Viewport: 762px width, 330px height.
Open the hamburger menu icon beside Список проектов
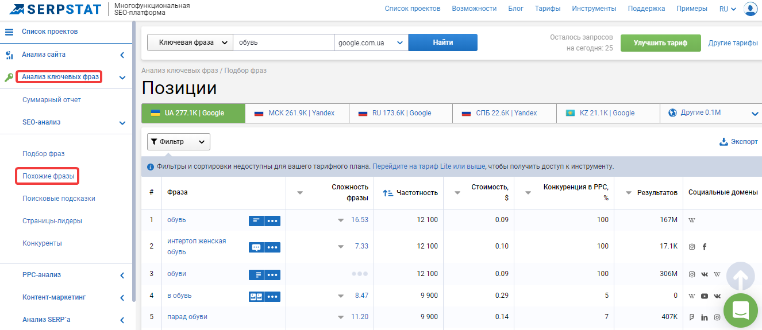point(9,32)
